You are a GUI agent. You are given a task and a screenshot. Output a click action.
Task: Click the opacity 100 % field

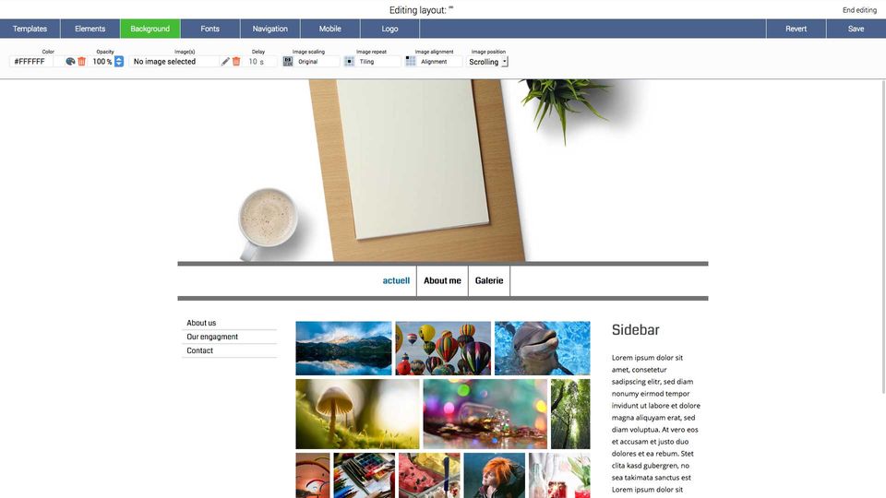click(x=102, y=62)
